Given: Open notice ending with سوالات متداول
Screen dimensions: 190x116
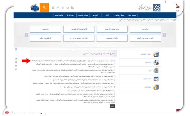Looking at the screenshot, I should [73, 83].
